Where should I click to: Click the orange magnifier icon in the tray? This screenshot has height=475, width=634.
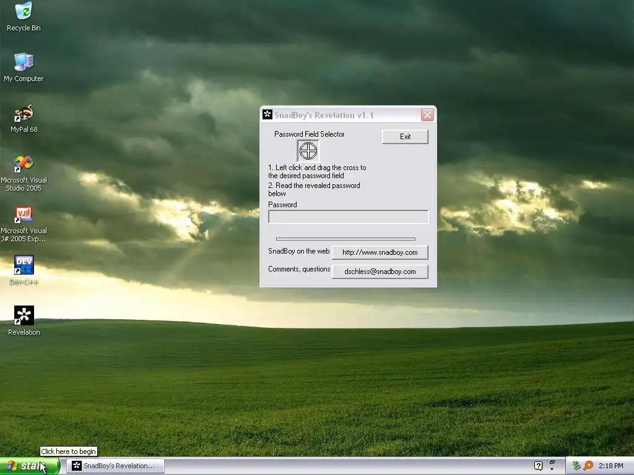[x=588, y=466]
